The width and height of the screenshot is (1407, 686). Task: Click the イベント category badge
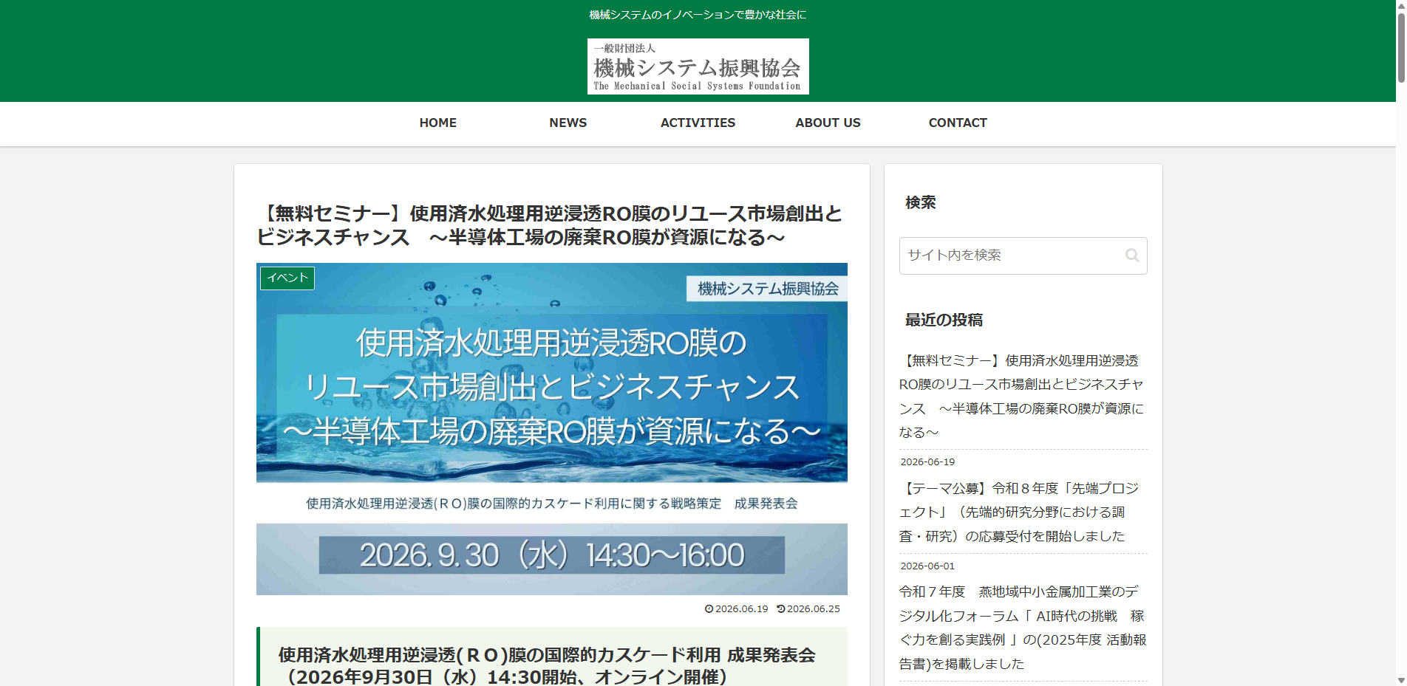coord(287,278)
